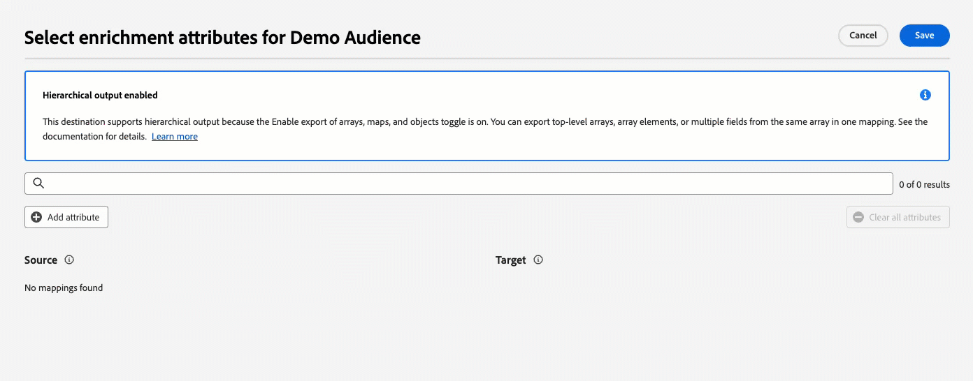Click the Target column heading
973x381 pixels.
click(x=510, y=260)
